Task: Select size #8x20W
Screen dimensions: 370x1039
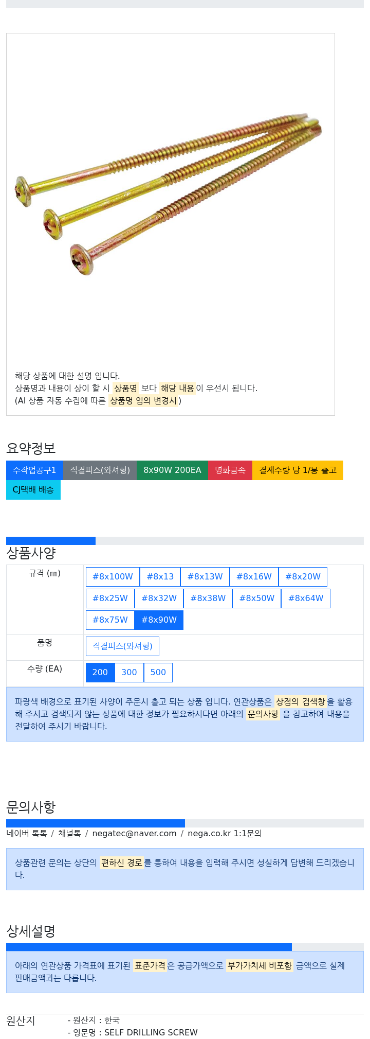Action: coord(303,577)
